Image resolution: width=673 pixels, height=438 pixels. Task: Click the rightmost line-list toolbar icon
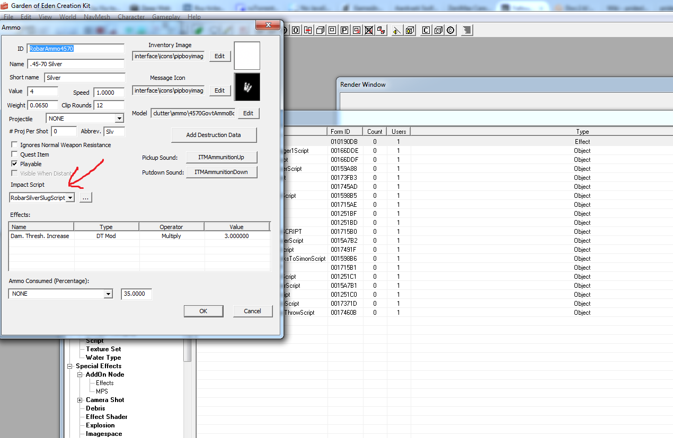pyautogui.click(x=466, y=30)
